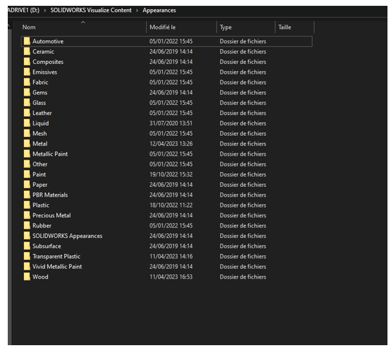
Task: Click the Fabric folder icon
Action: (x=27, y=82)
